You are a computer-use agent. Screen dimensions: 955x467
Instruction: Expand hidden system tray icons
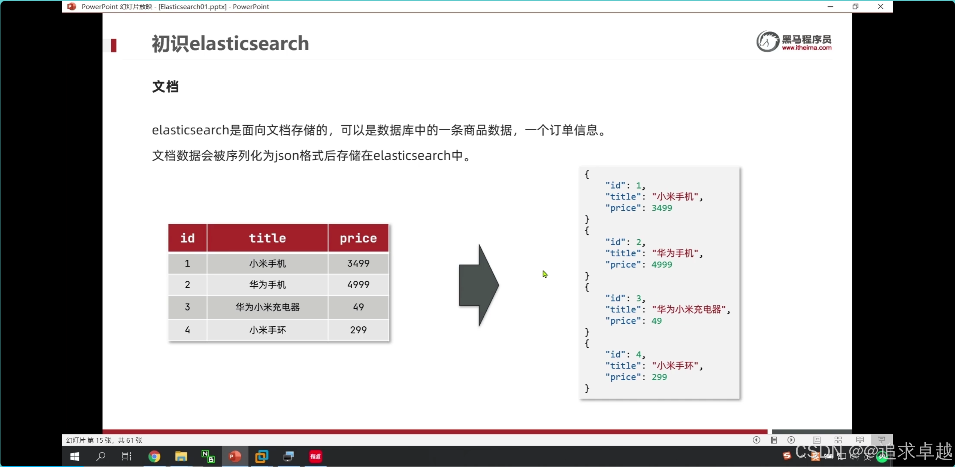[802, 456]
